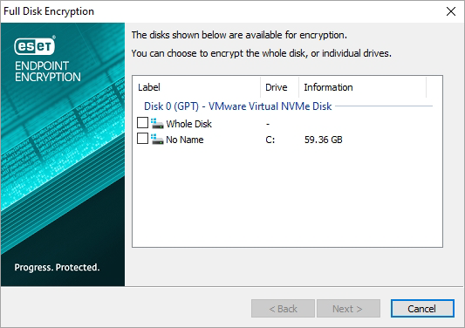Click the Information column header
The height and width of the screenshot is (328, 465).
click(362, 87)
